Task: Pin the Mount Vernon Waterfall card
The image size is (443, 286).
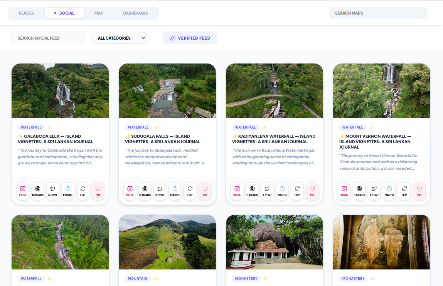Action: pos(419,191)
